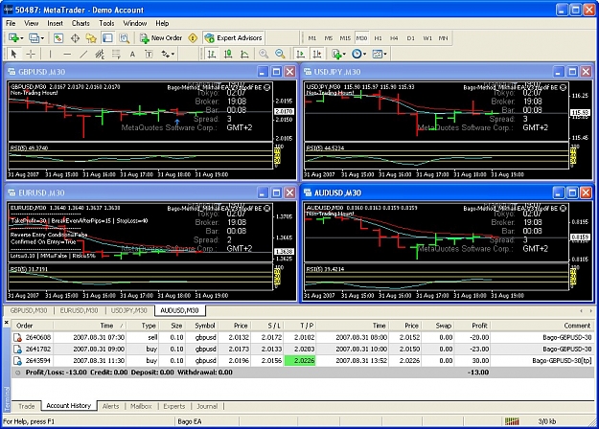The width and height of the screenshot is (599, 429).
Task: Set timeframe to M5
Action: point(329,38)
